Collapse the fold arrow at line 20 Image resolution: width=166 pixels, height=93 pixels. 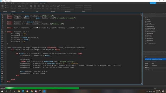pyautogui.click(x=6, y=49)
